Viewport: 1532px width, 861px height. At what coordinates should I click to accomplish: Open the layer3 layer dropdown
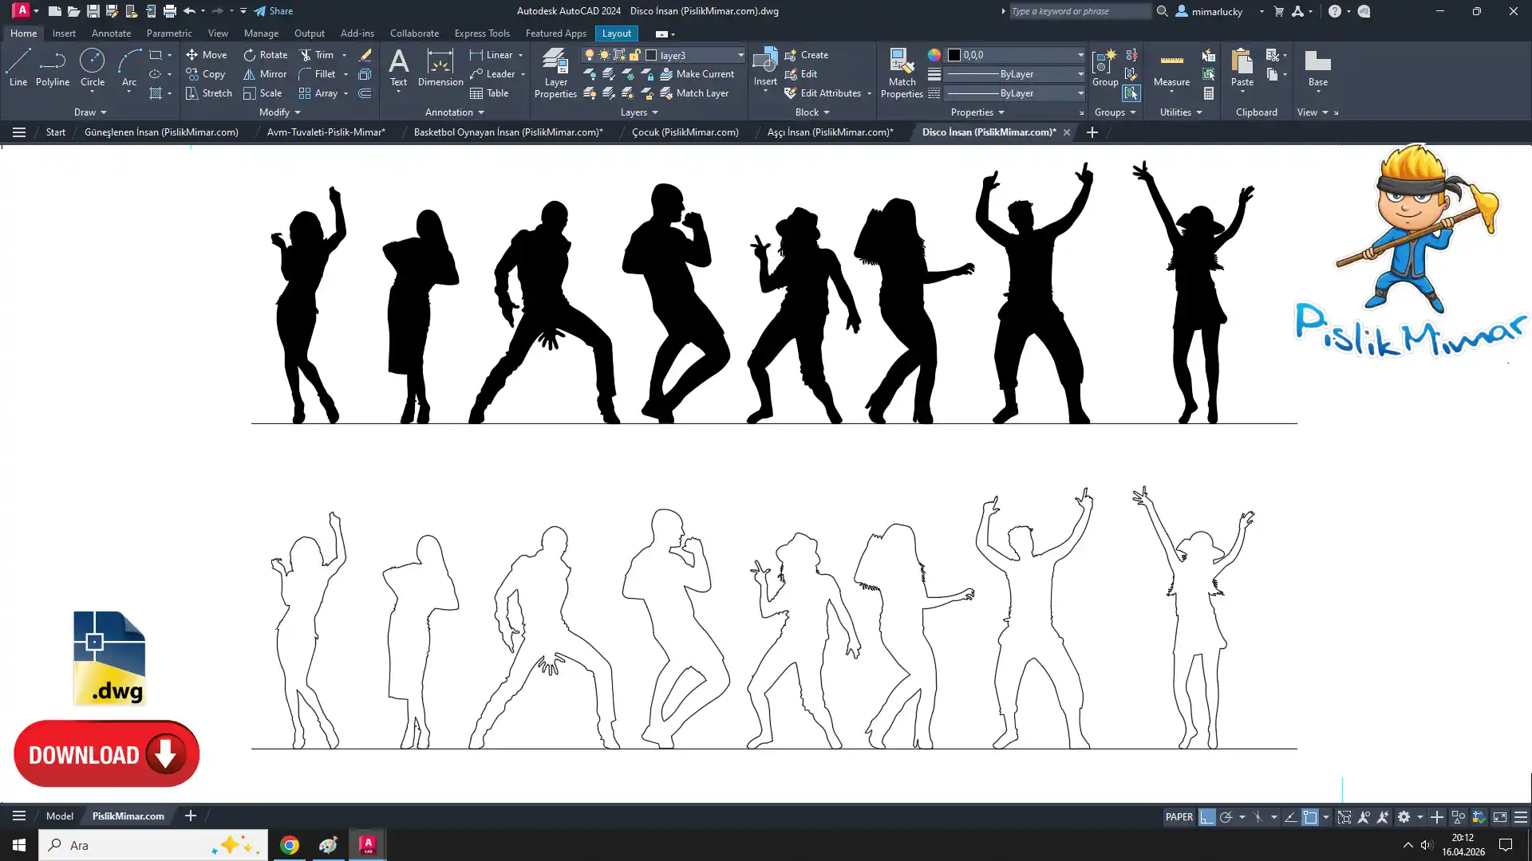point(740,55)
